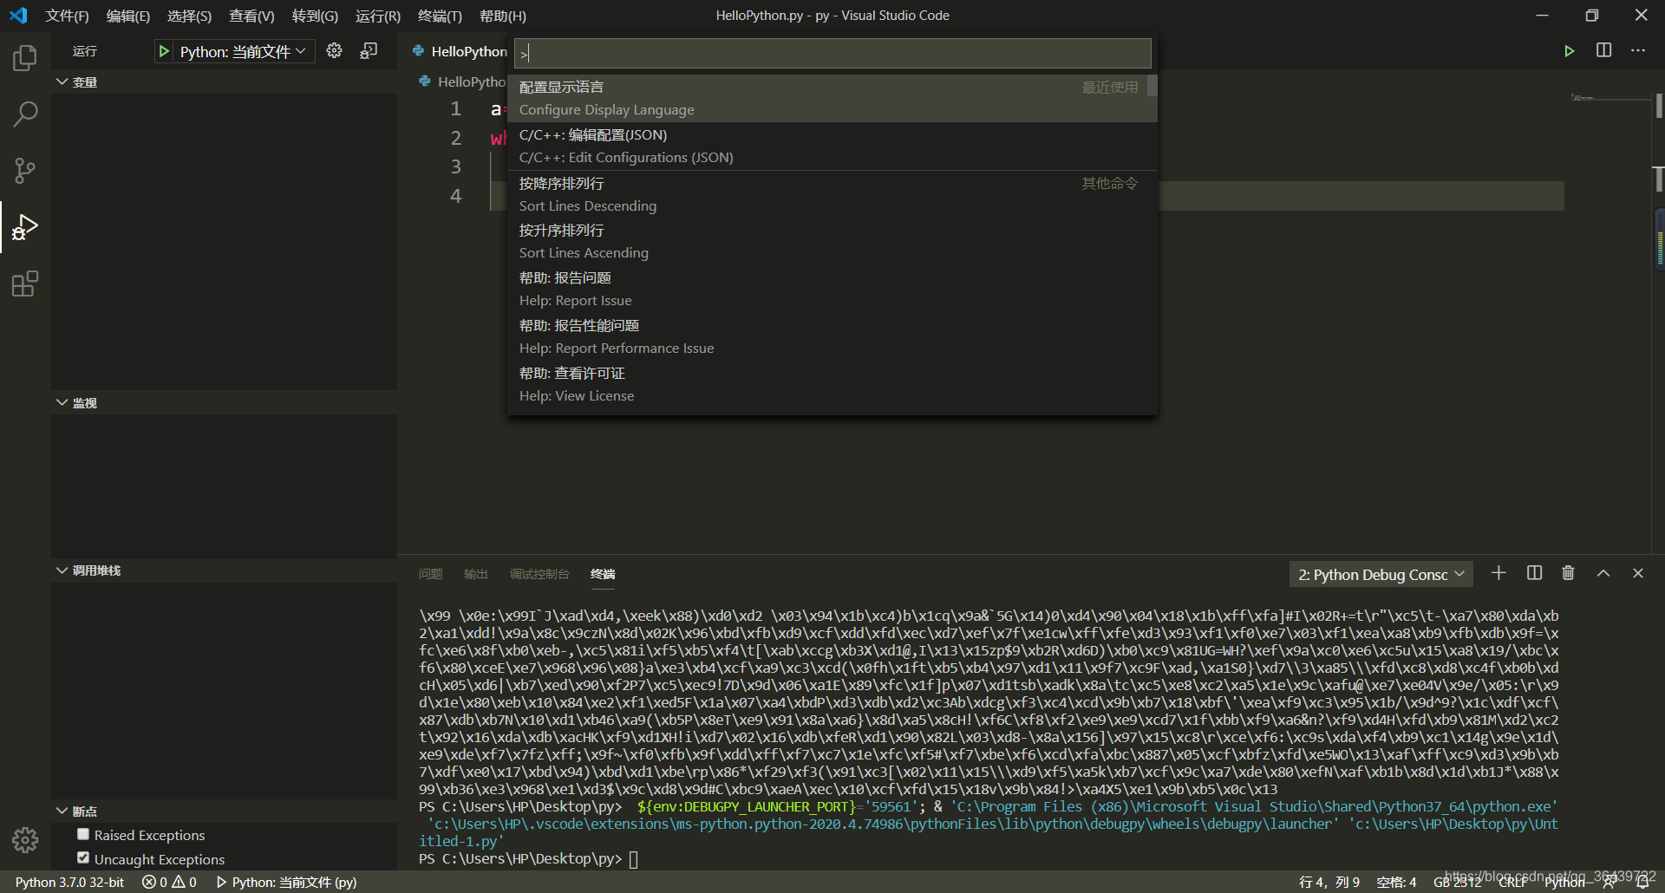Change file encoding GB 2312
Image resolution: width=1665 pixels, height=893 pixels.
point(1457,882)
